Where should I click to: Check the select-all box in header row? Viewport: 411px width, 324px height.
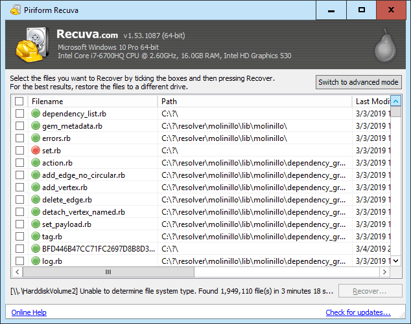point(19,102)
